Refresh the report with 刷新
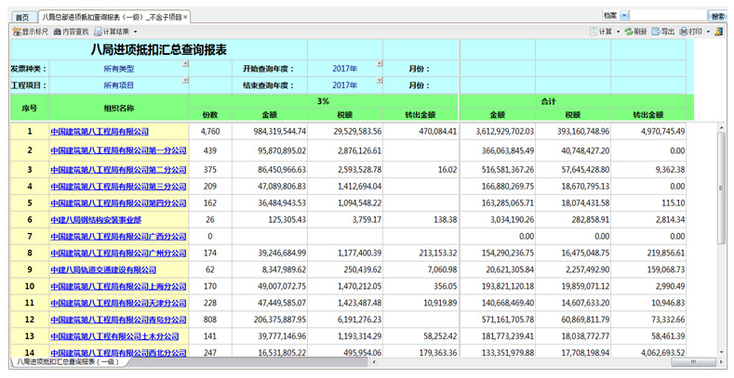The image size is (734, 378). [636, 32]
